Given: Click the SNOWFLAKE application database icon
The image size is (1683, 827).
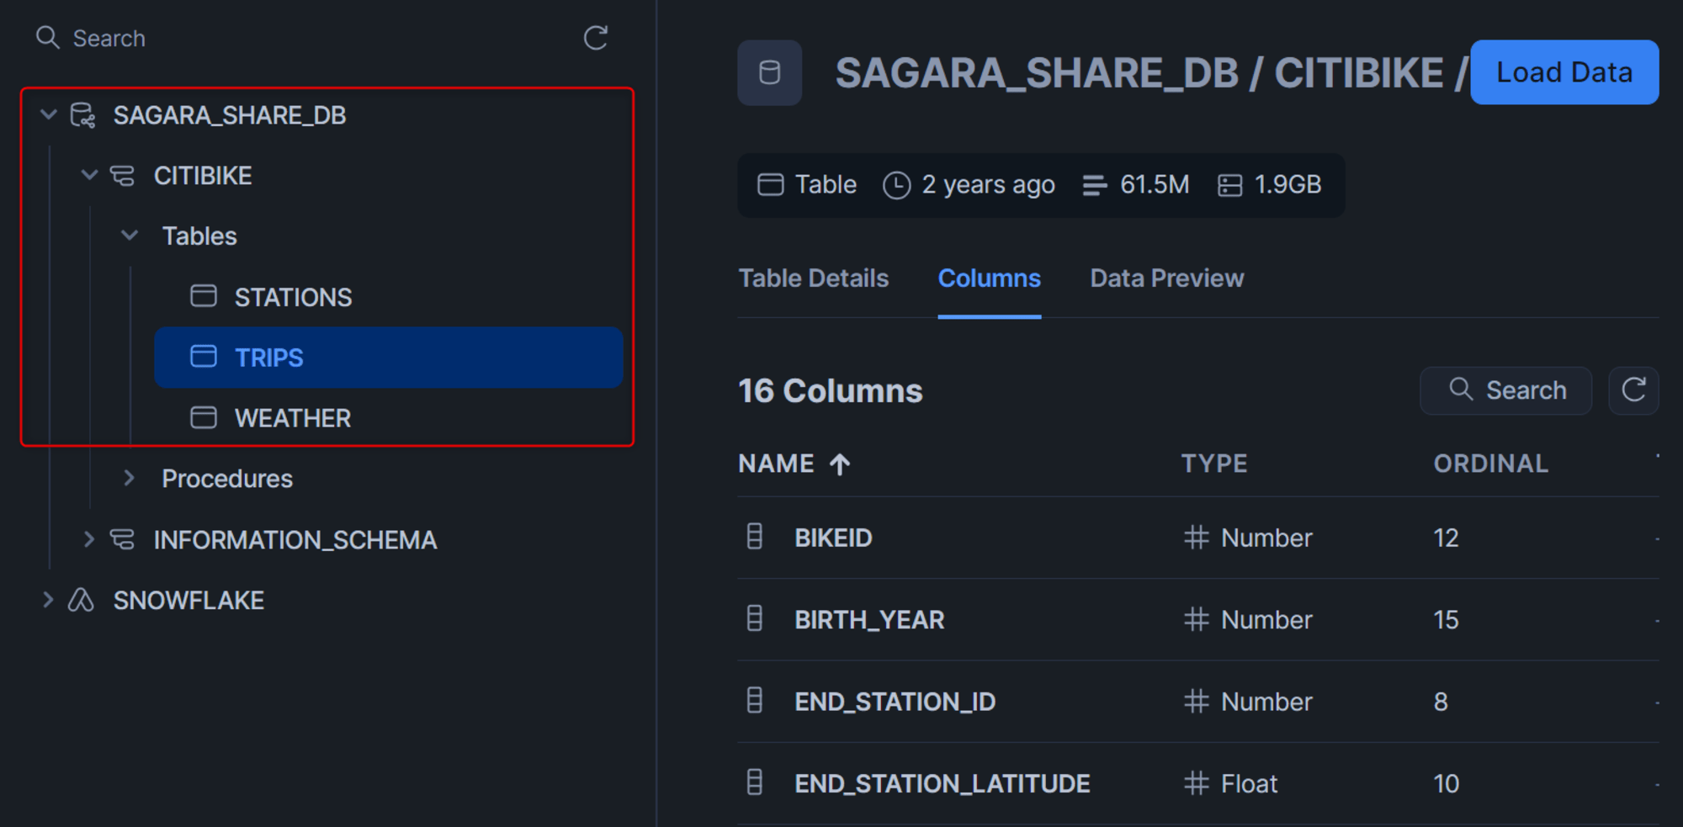Looking at the screenshot, I should coord(81,600).
